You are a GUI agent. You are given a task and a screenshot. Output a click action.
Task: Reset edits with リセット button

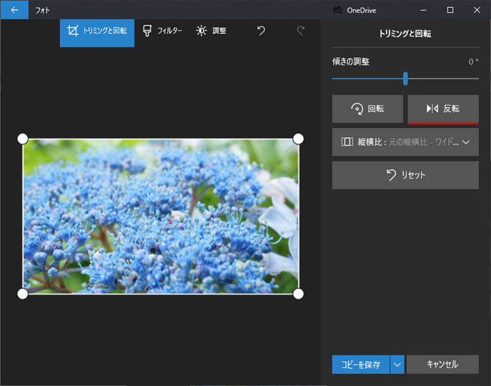coord(405,175)
